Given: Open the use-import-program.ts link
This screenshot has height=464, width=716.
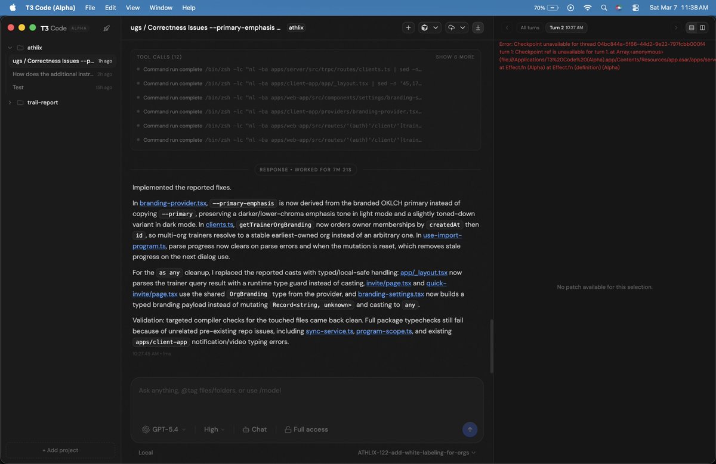Looking at the screenshot, I should [x=297, y=241].
